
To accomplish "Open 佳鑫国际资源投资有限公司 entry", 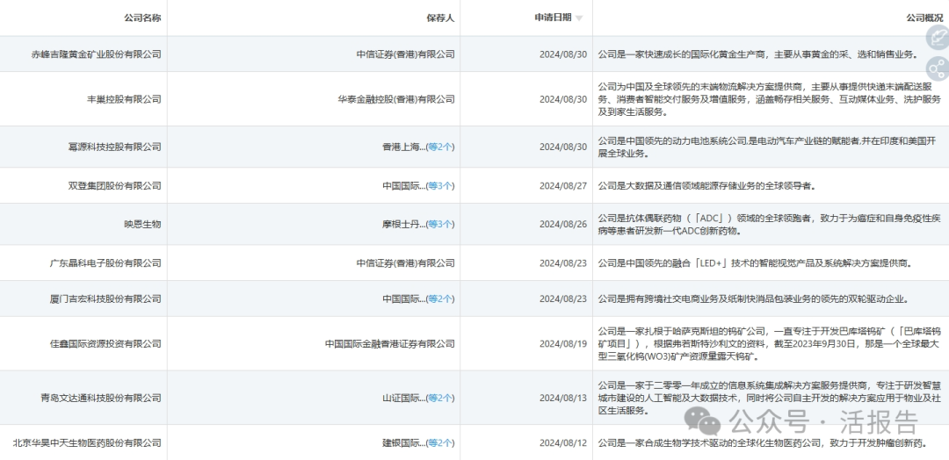I will coord(106,344).
